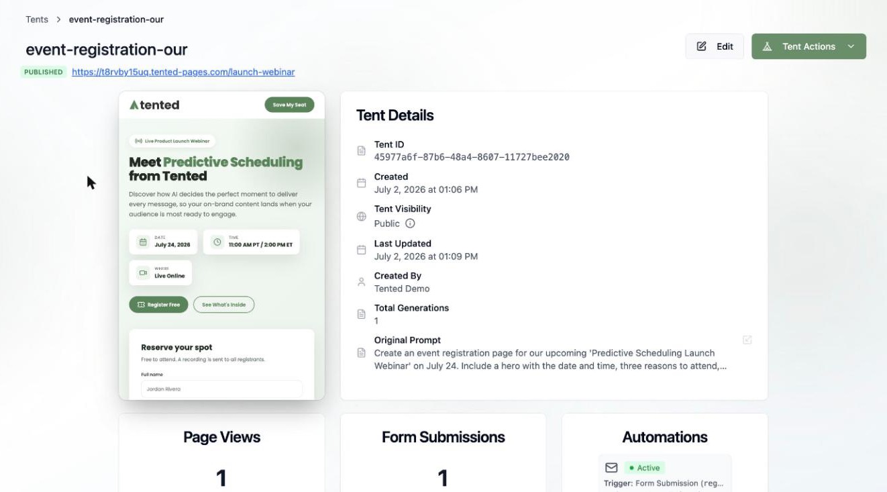Open the Tents breadcrumb link

coord(37,19)
